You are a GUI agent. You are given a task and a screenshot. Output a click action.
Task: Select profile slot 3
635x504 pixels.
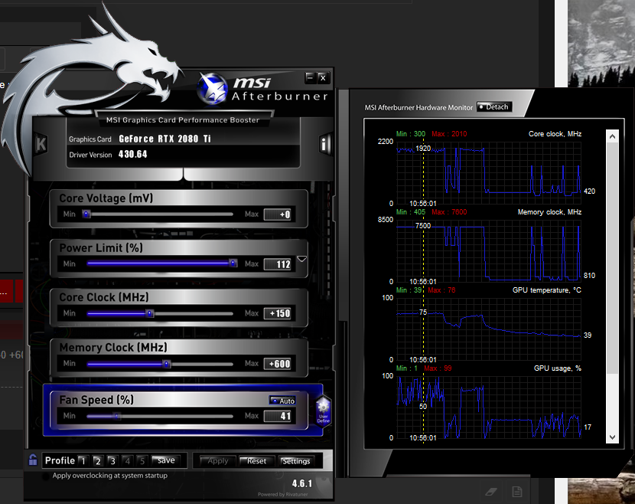click(x=112, y=461)
